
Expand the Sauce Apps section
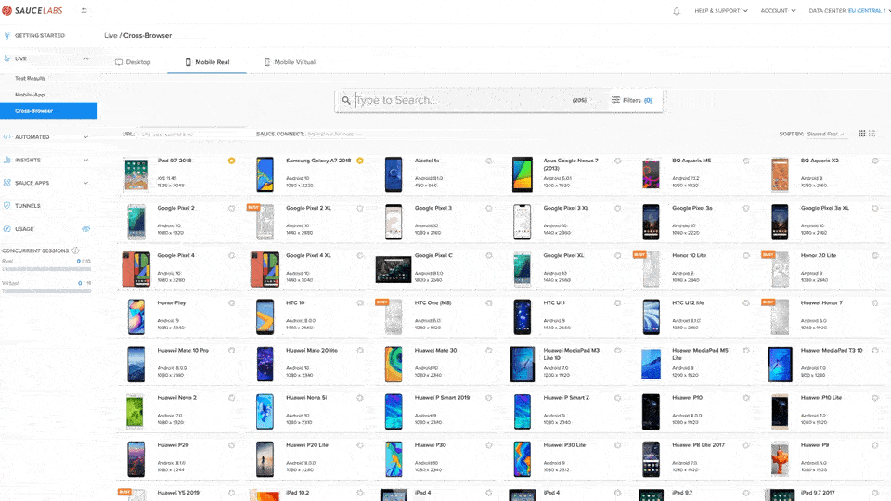[x=85, y=183]
